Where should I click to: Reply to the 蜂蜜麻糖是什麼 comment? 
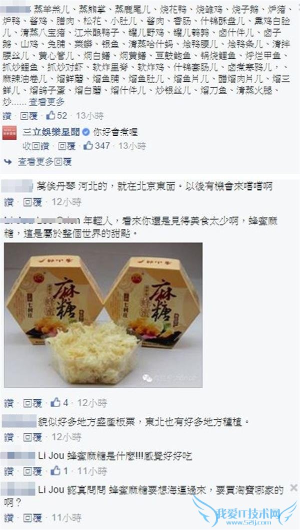(x=32, y=471)
